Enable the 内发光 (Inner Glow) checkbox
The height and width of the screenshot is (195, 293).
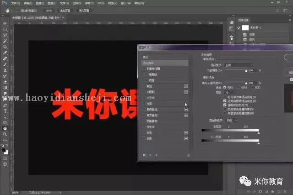tap(144, 98)
